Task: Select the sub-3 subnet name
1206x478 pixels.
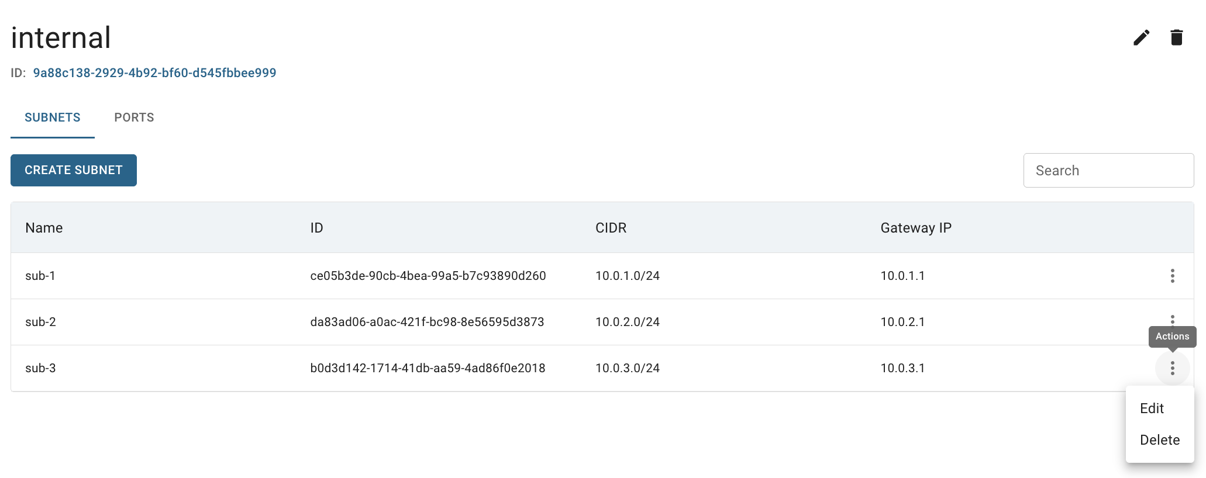Action: (40, 368)
